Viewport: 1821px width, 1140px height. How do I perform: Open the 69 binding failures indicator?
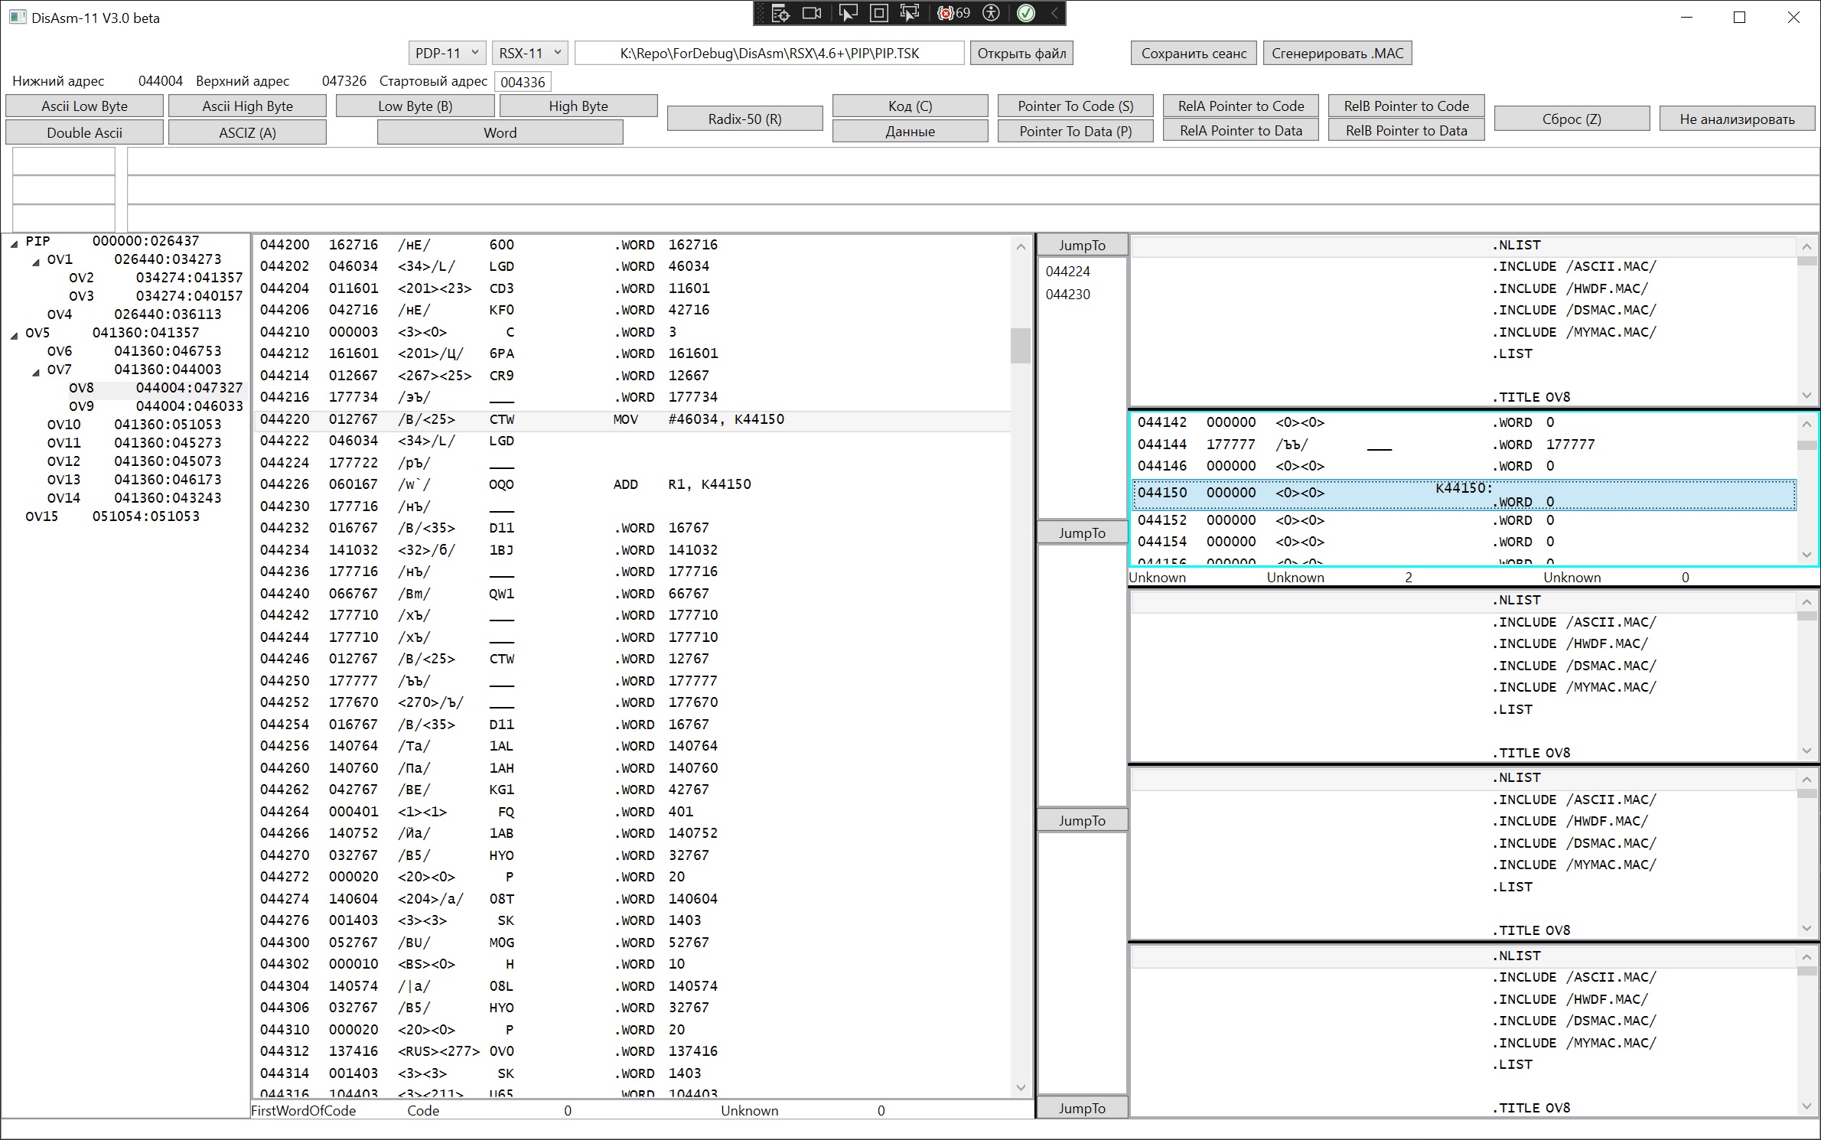[x=954, y=13]
